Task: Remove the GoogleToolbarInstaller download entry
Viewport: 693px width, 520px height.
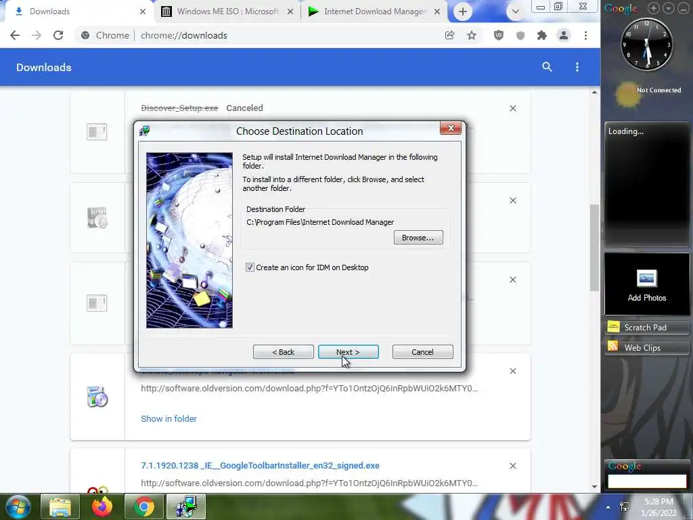Action: point(513,466)
